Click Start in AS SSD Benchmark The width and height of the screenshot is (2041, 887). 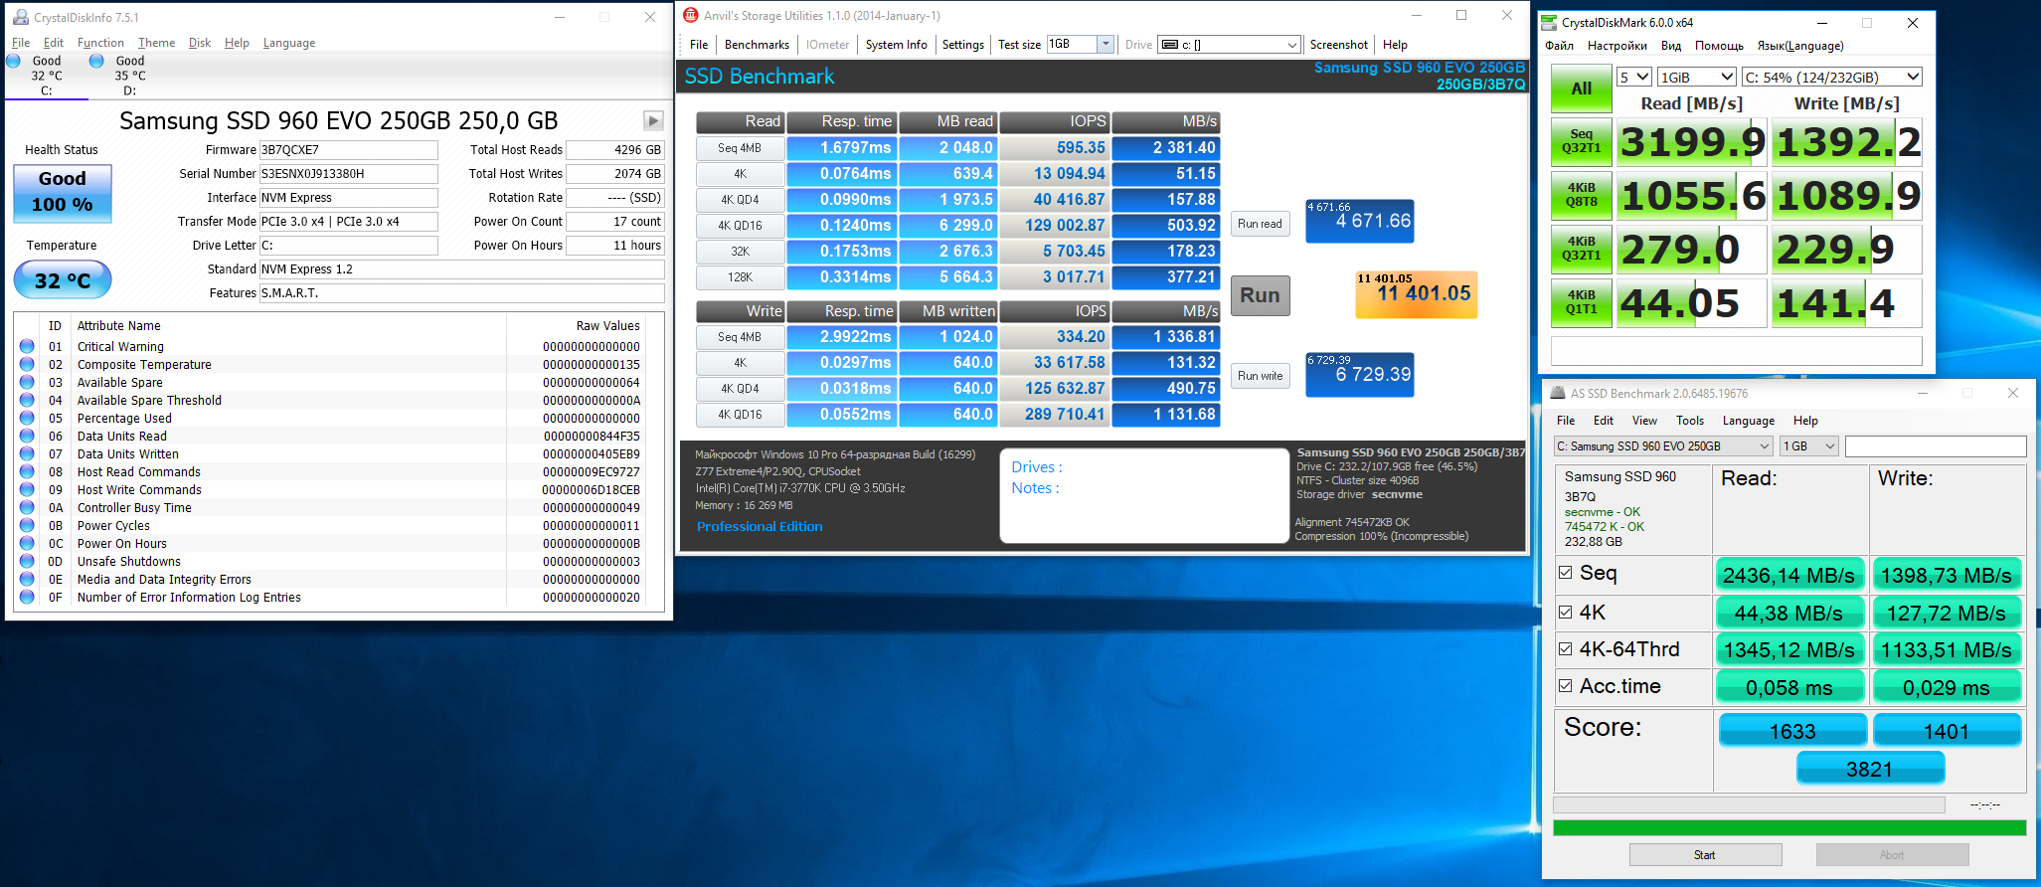pos(1705,855)
